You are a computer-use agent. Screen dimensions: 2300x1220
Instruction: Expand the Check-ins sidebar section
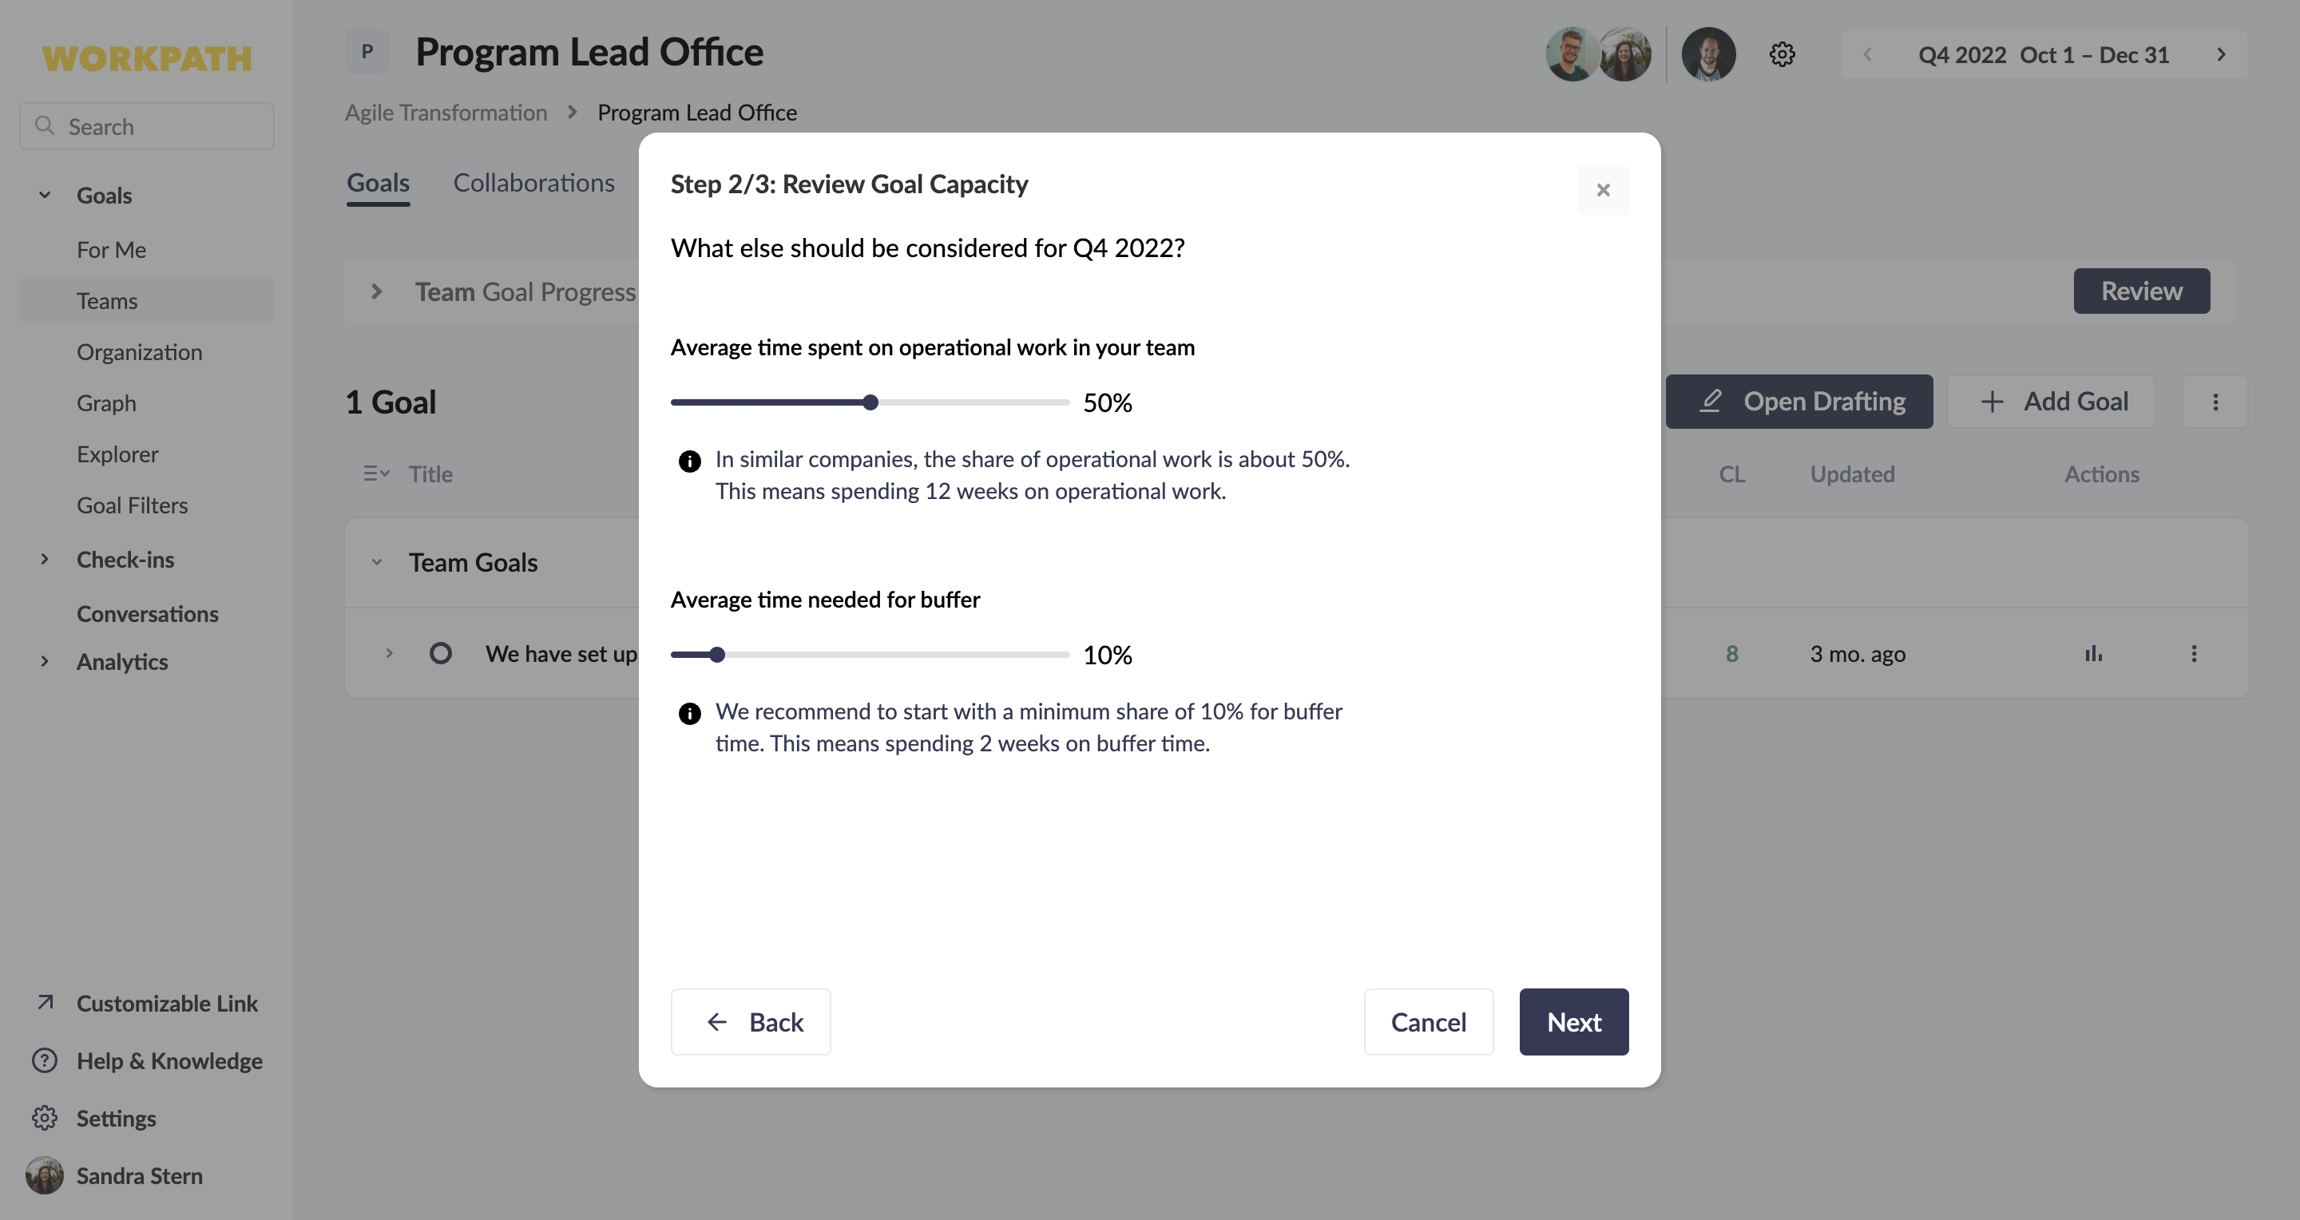point(45,560)
